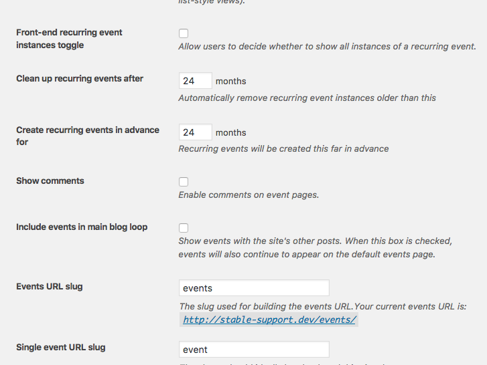This screenshot has height=365, width=487.
Task: Enable the front-end recurring event instances checkbox
Action: coord(184,33)
